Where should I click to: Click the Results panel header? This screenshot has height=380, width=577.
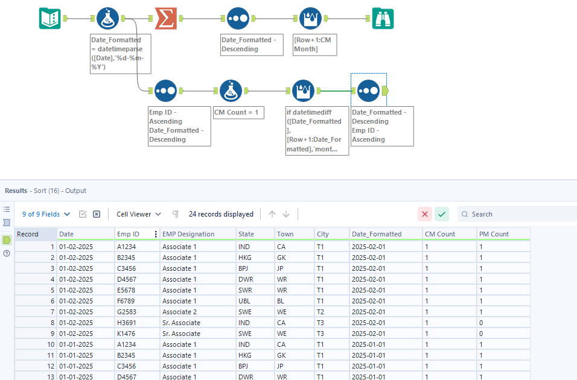(x=16, y=190)
